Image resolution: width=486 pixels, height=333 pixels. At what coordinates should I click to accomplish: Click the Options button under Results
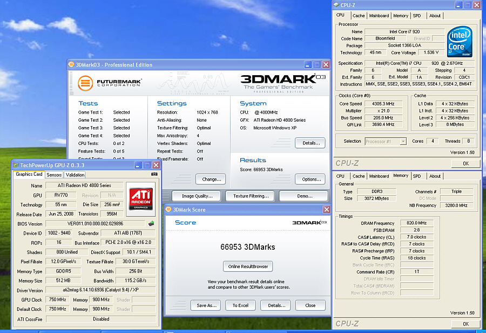(310, 179)
